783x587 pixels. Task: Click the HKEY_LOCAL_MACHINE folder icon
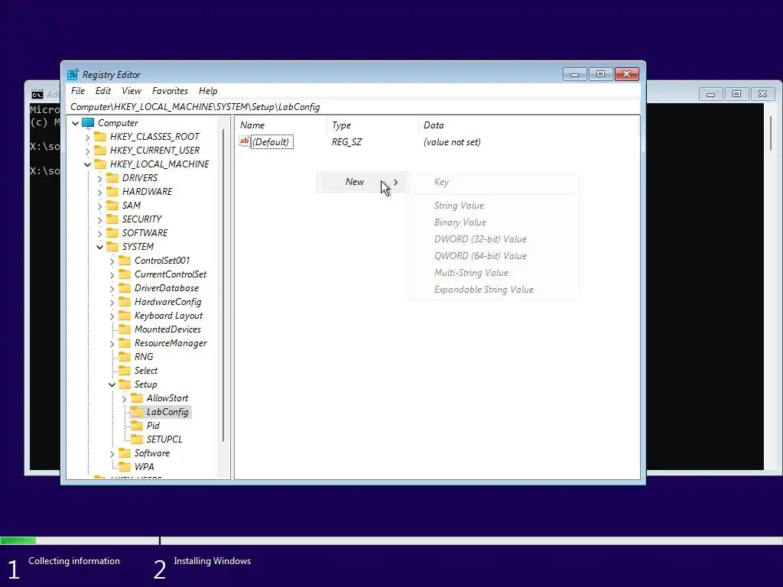coord(100,164)
